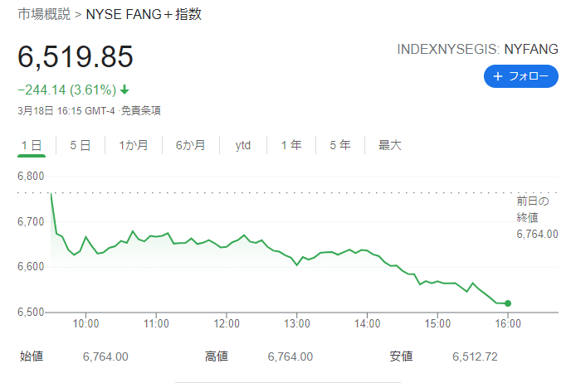
Task: Click the 10:00 time axis label
Action: 86,323
